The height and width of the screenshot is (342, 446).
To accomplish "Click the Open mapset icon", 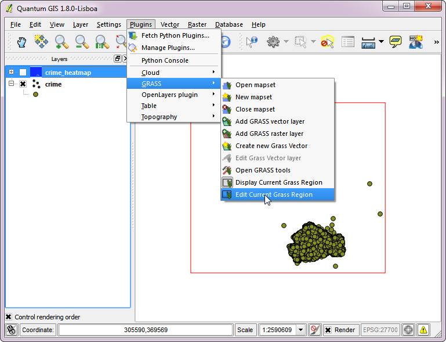I will pos(227,85).
